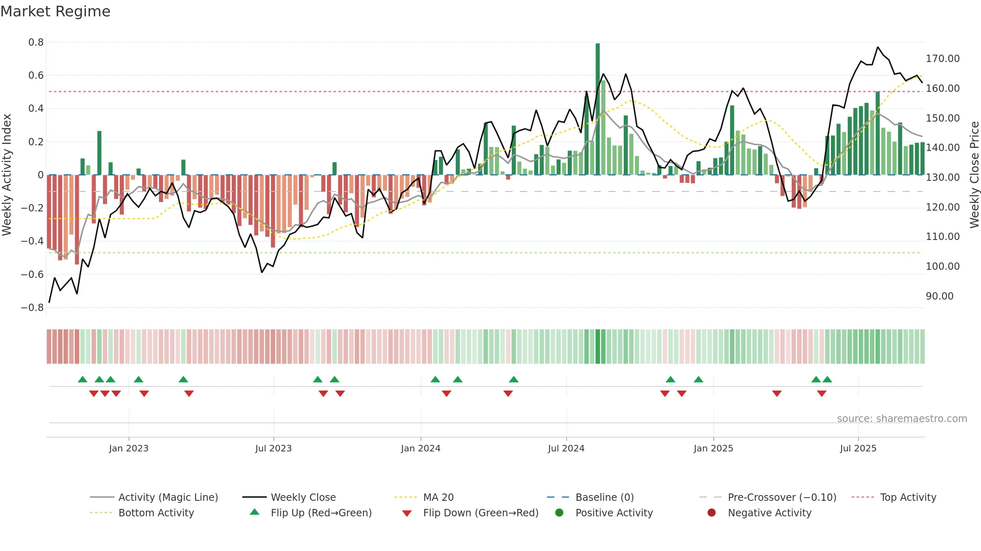Click the 100.00 price axis tick
This screenshot has width=981, height=551.
[x=943, y=266]
